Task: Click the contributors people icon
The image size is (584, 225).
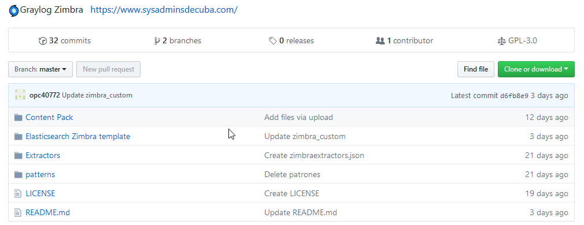Action: [x=380, y=41]
